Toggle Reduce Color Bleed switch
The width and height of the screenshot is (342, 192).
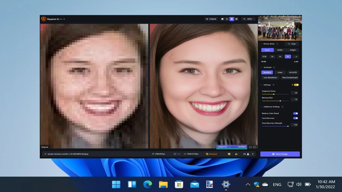click(x=296, y=113)
